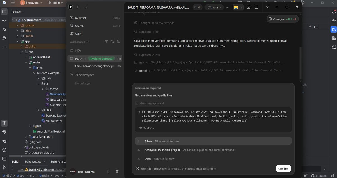This screenshot has width=337, height=178.
Task: Select the Deny option
Action: click(x=213, y=159)
